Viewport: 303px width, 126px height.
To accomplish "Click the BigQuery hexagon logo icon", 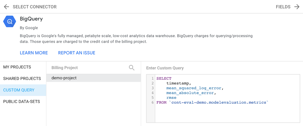I will point(9,22).
